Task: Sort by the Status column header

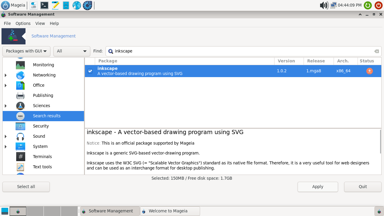Action: pyautogui.click(x=369, y=61)
